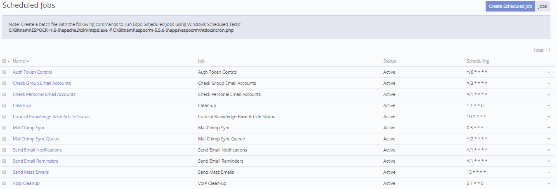Open the Send Mass Emails job
557x189 pixels.
pos(31,172)
